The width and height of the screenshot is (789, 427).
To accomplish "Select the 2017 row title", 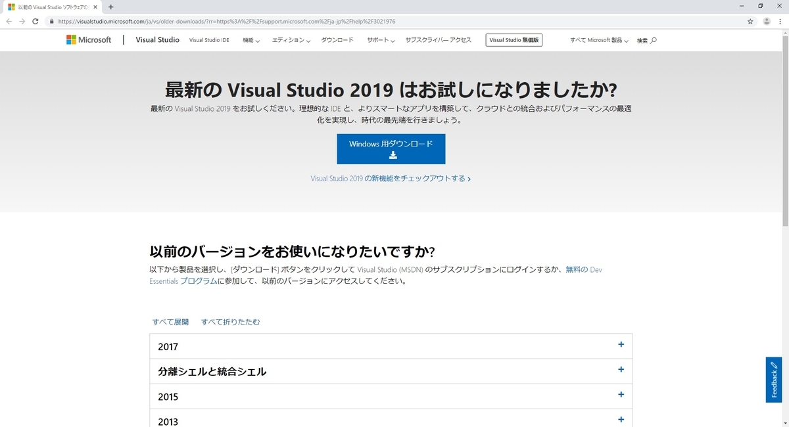I will pyautogui.click(x=168, y=347).
